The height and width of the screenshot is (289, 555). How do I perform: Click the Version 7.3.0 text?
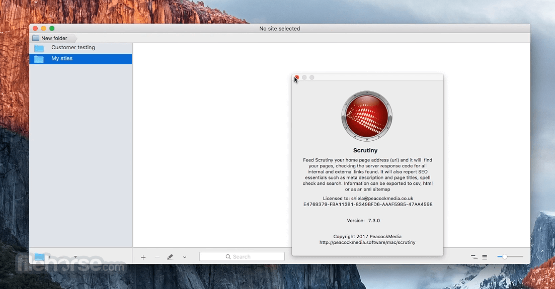[x=363, y=220]
